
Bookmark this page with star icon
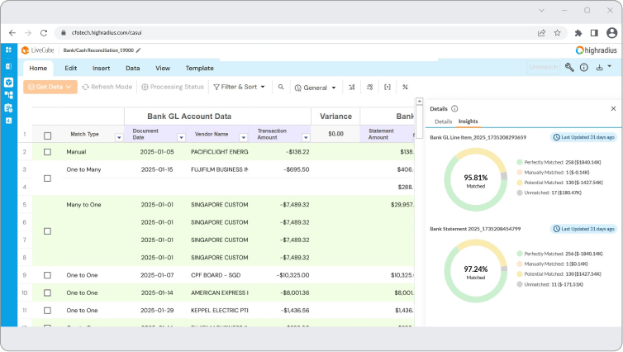(x=558, y=33)
